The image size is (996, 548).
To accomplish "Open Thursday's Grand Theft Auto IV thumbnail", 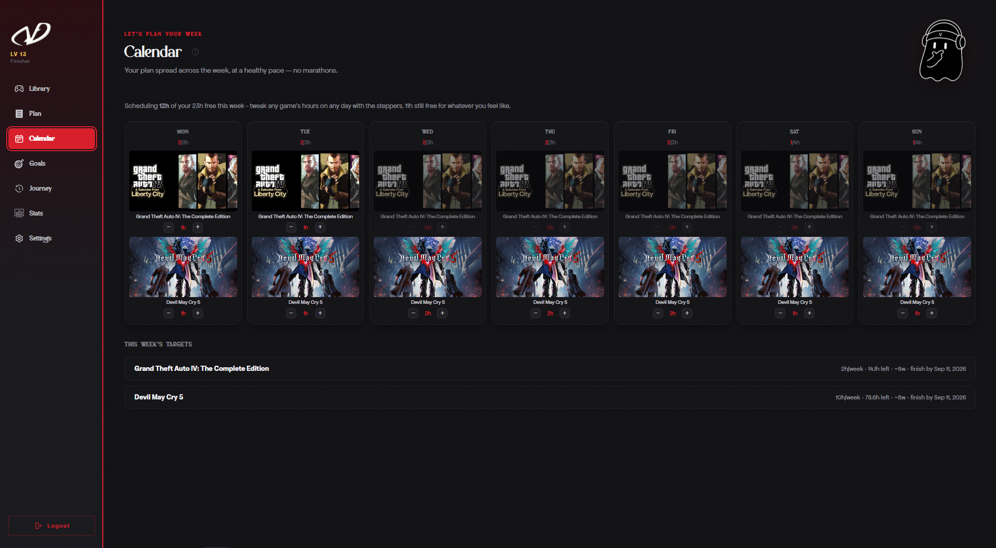I will pos(550,181).
